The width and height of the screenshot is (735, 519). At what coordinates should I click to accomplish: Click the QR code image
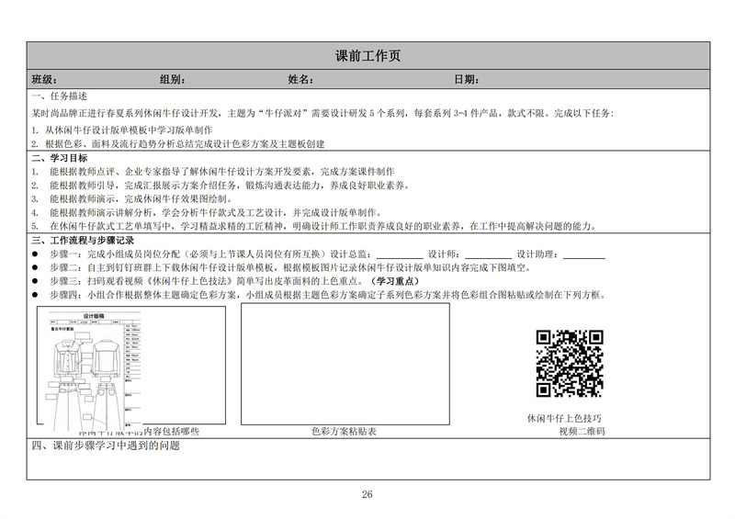pyautogui.click(x=569, y=364)
